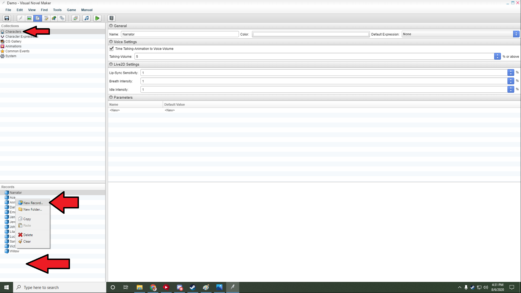Image resolution: width=521 pixels, height=293 pixels.
Task: Click the puzzle pieces extensions icon
Action: pyautogui.click(x=54, y=18)
